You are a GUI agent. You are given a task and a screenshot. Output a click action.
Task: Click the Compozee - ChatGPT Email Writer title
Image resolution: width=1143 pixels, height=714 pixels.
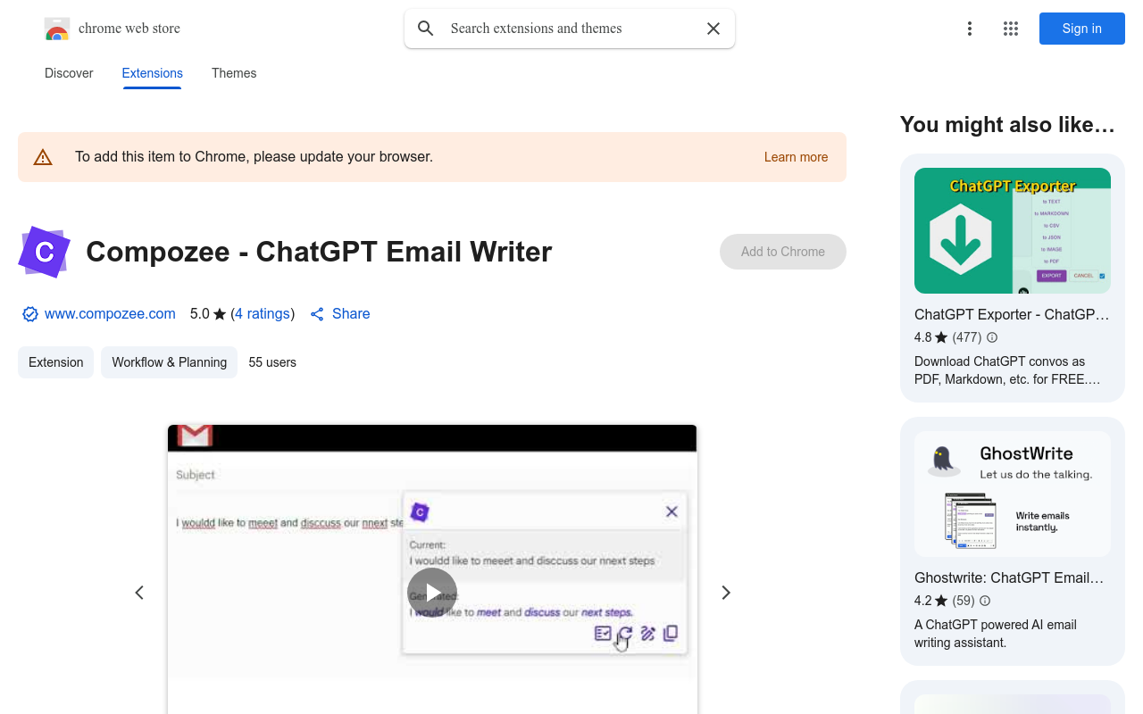tap(319, 252)
